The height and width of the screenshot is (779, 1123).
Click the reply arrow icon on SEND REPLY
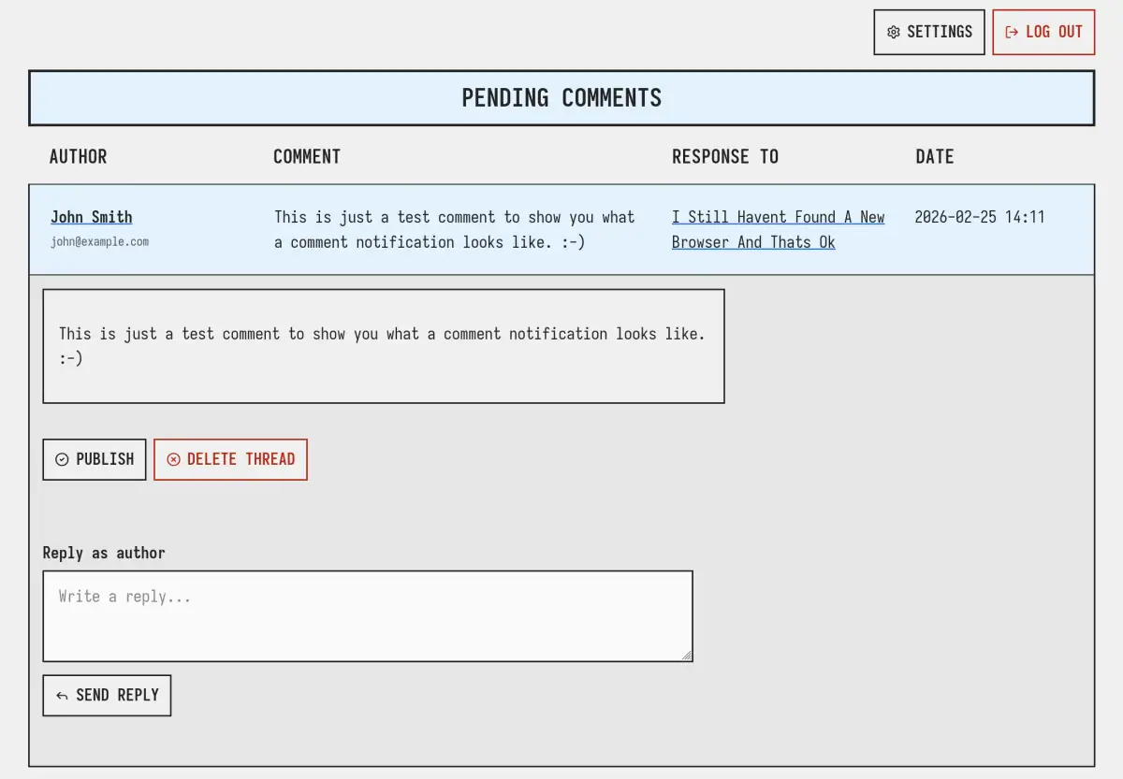[62, 695]
